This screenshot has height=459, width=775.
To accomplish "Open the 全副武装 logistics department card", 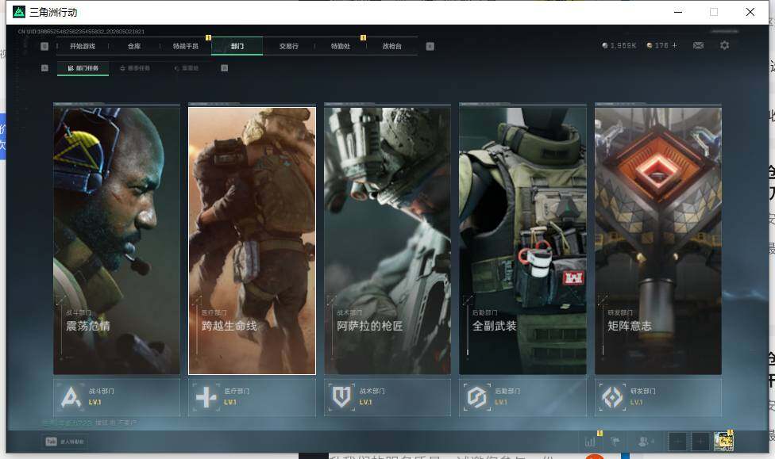I will coord(523,239).
